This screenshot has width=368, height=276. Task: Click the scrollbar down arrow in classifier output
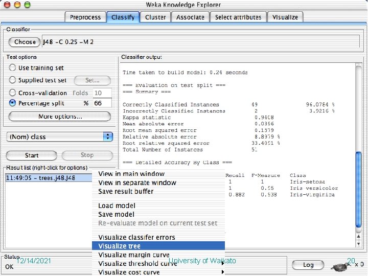[x=358, y=244]
